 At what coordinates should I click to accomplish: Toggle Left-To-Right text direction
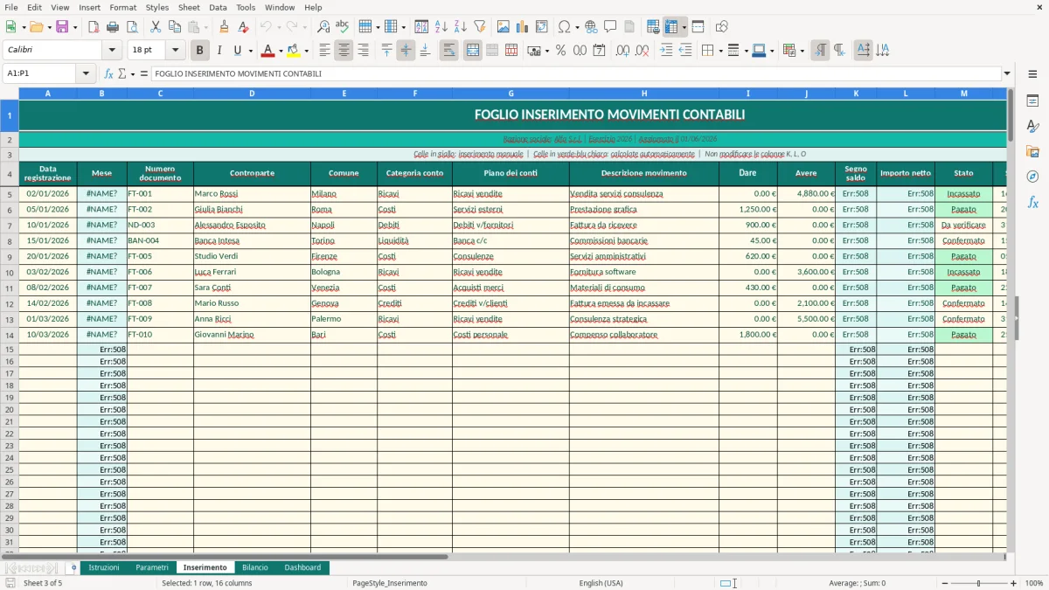click(x=820, y=51)
